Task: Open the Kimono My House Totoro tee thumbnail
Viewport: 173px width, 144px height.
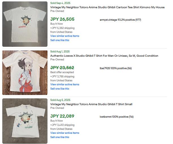Action: [25, 24]
